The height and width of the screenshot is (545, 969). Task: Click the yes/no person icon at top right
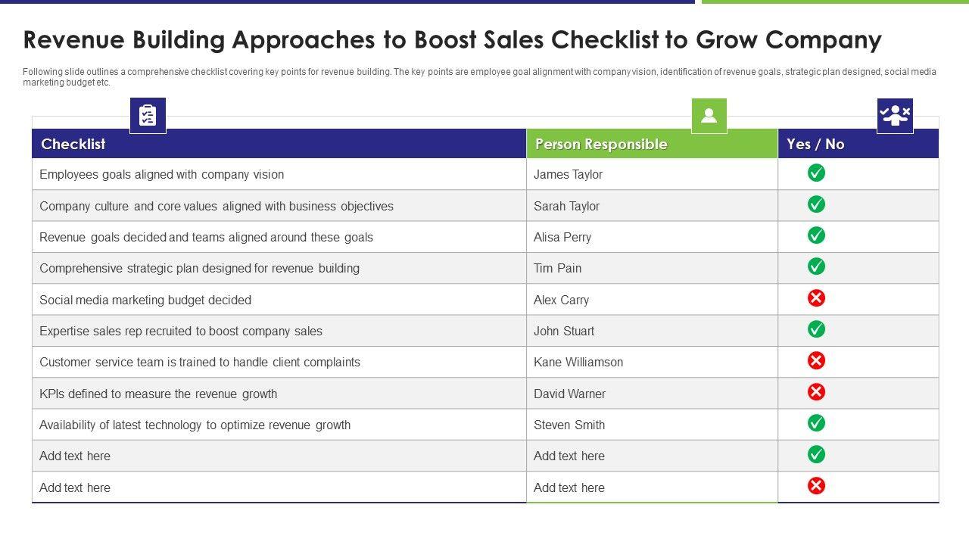(895, 116)
